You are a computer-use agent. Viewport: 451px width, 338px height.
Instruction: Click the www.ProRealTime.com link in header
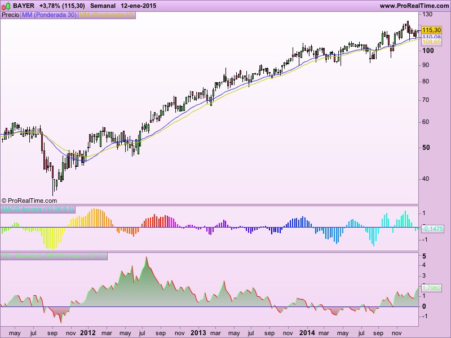coord(414,6)
